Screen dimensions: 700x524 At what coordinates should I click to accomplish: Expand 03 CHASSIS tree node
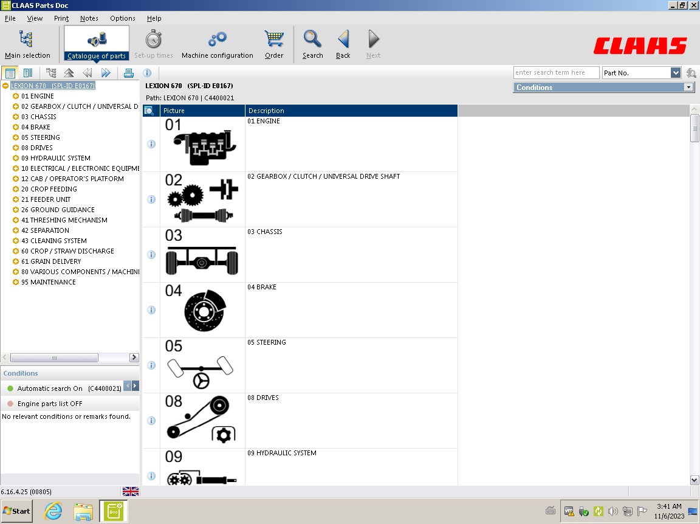click(x=16, y=117)
